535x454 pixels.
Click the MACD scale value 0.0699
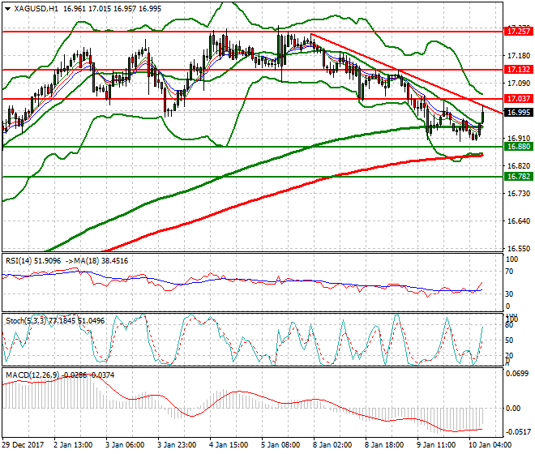(519, 374)
